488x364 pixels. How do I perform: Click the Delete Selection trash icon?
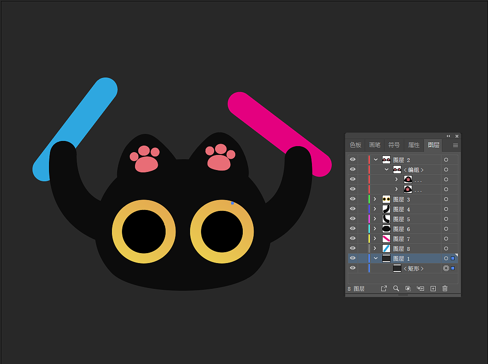tap(445, 288)
